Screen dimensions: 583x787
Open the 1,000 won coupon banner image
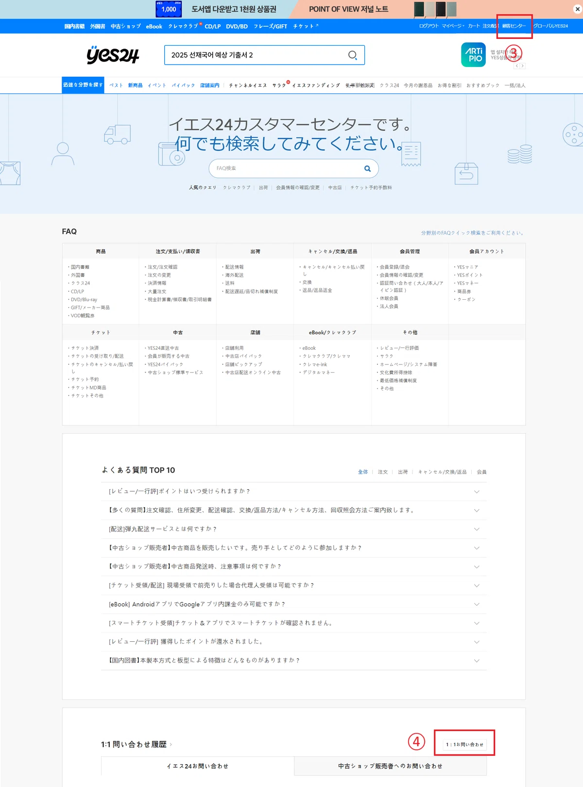(x=168, y=9)
